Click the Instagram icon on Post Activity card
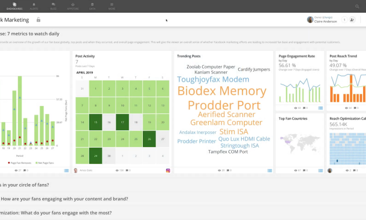The height and width of the screenshot is (220, 366). [168, 170]
